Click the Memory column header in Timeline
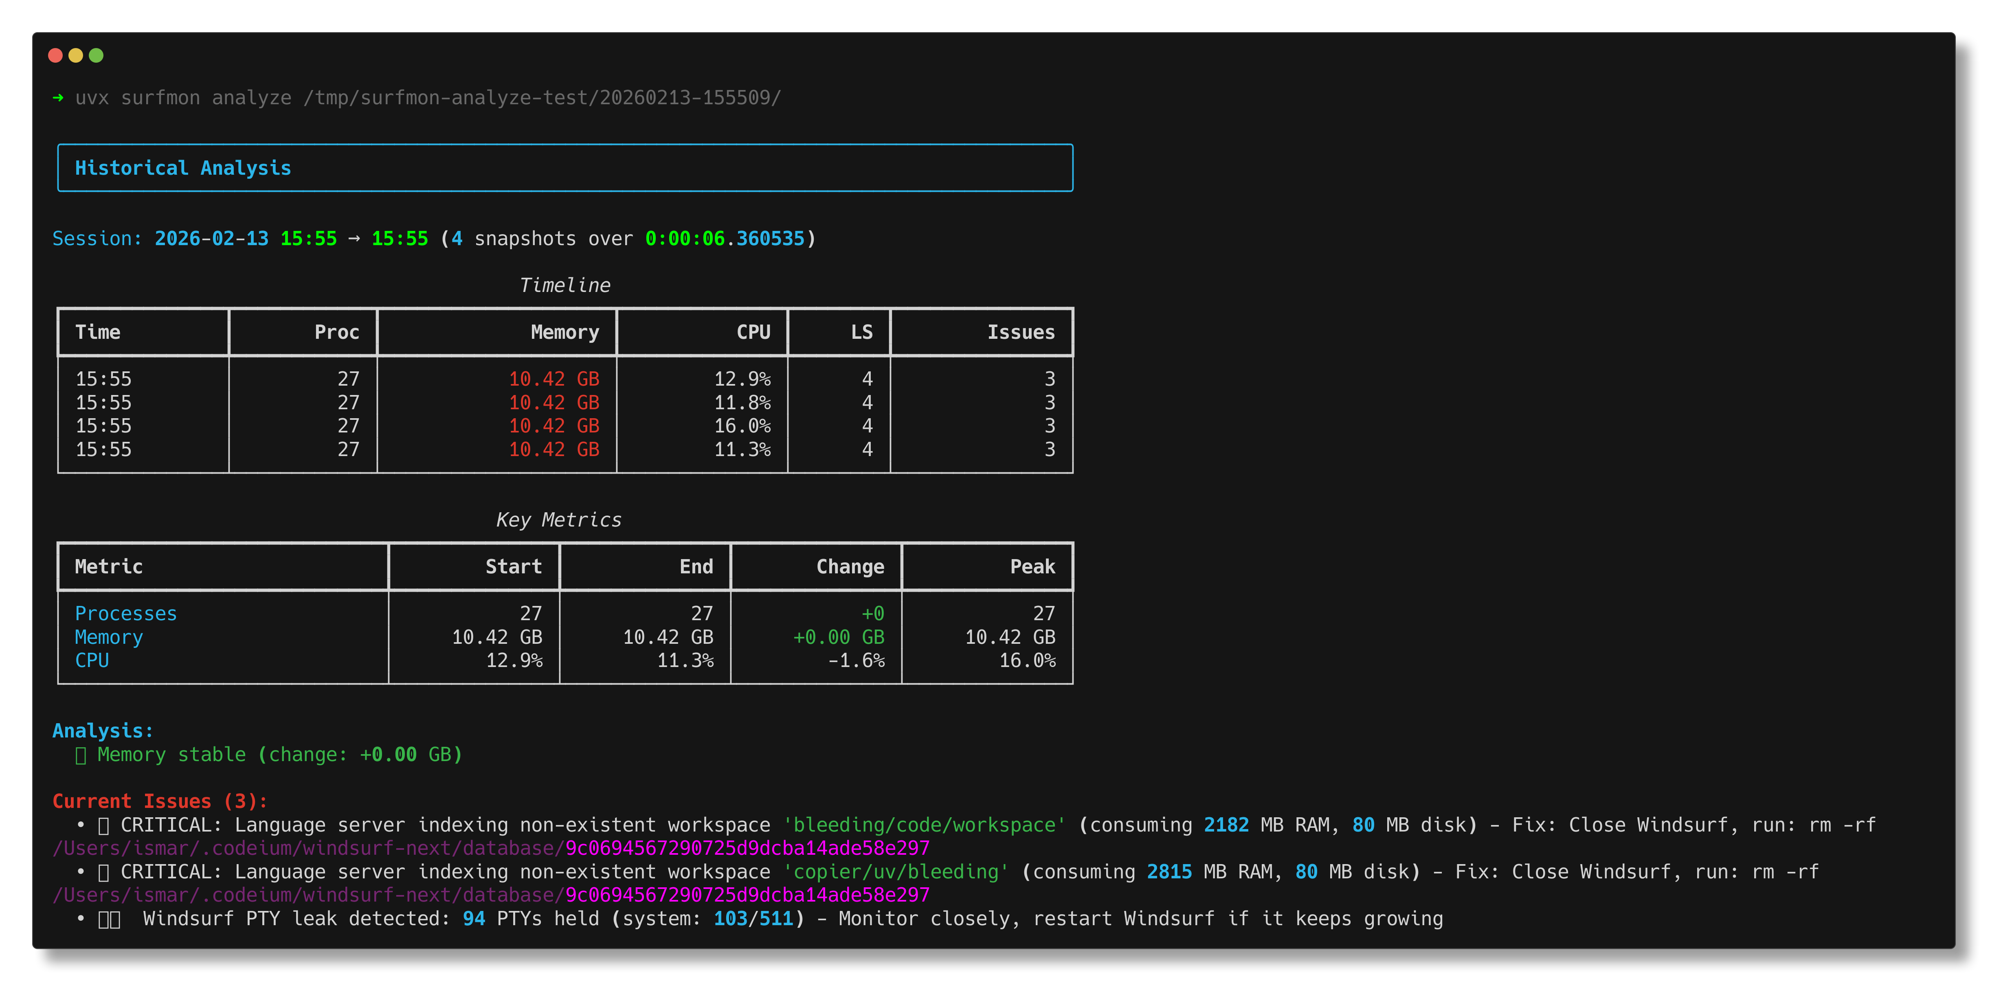 coord(564,332)
